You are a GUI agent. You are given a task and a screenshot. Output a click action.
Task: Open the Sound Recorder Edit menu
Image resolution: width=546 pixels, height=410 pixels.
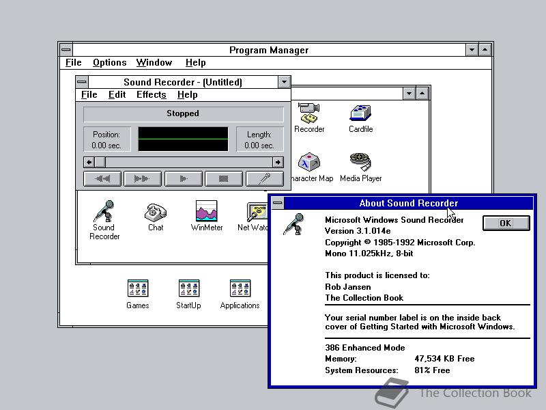pos(117,95)
